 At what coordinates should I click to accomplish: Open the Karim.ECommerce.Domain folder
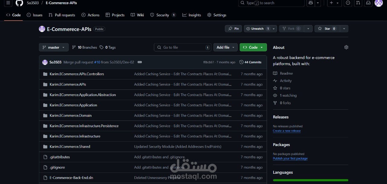pos(70,115)
